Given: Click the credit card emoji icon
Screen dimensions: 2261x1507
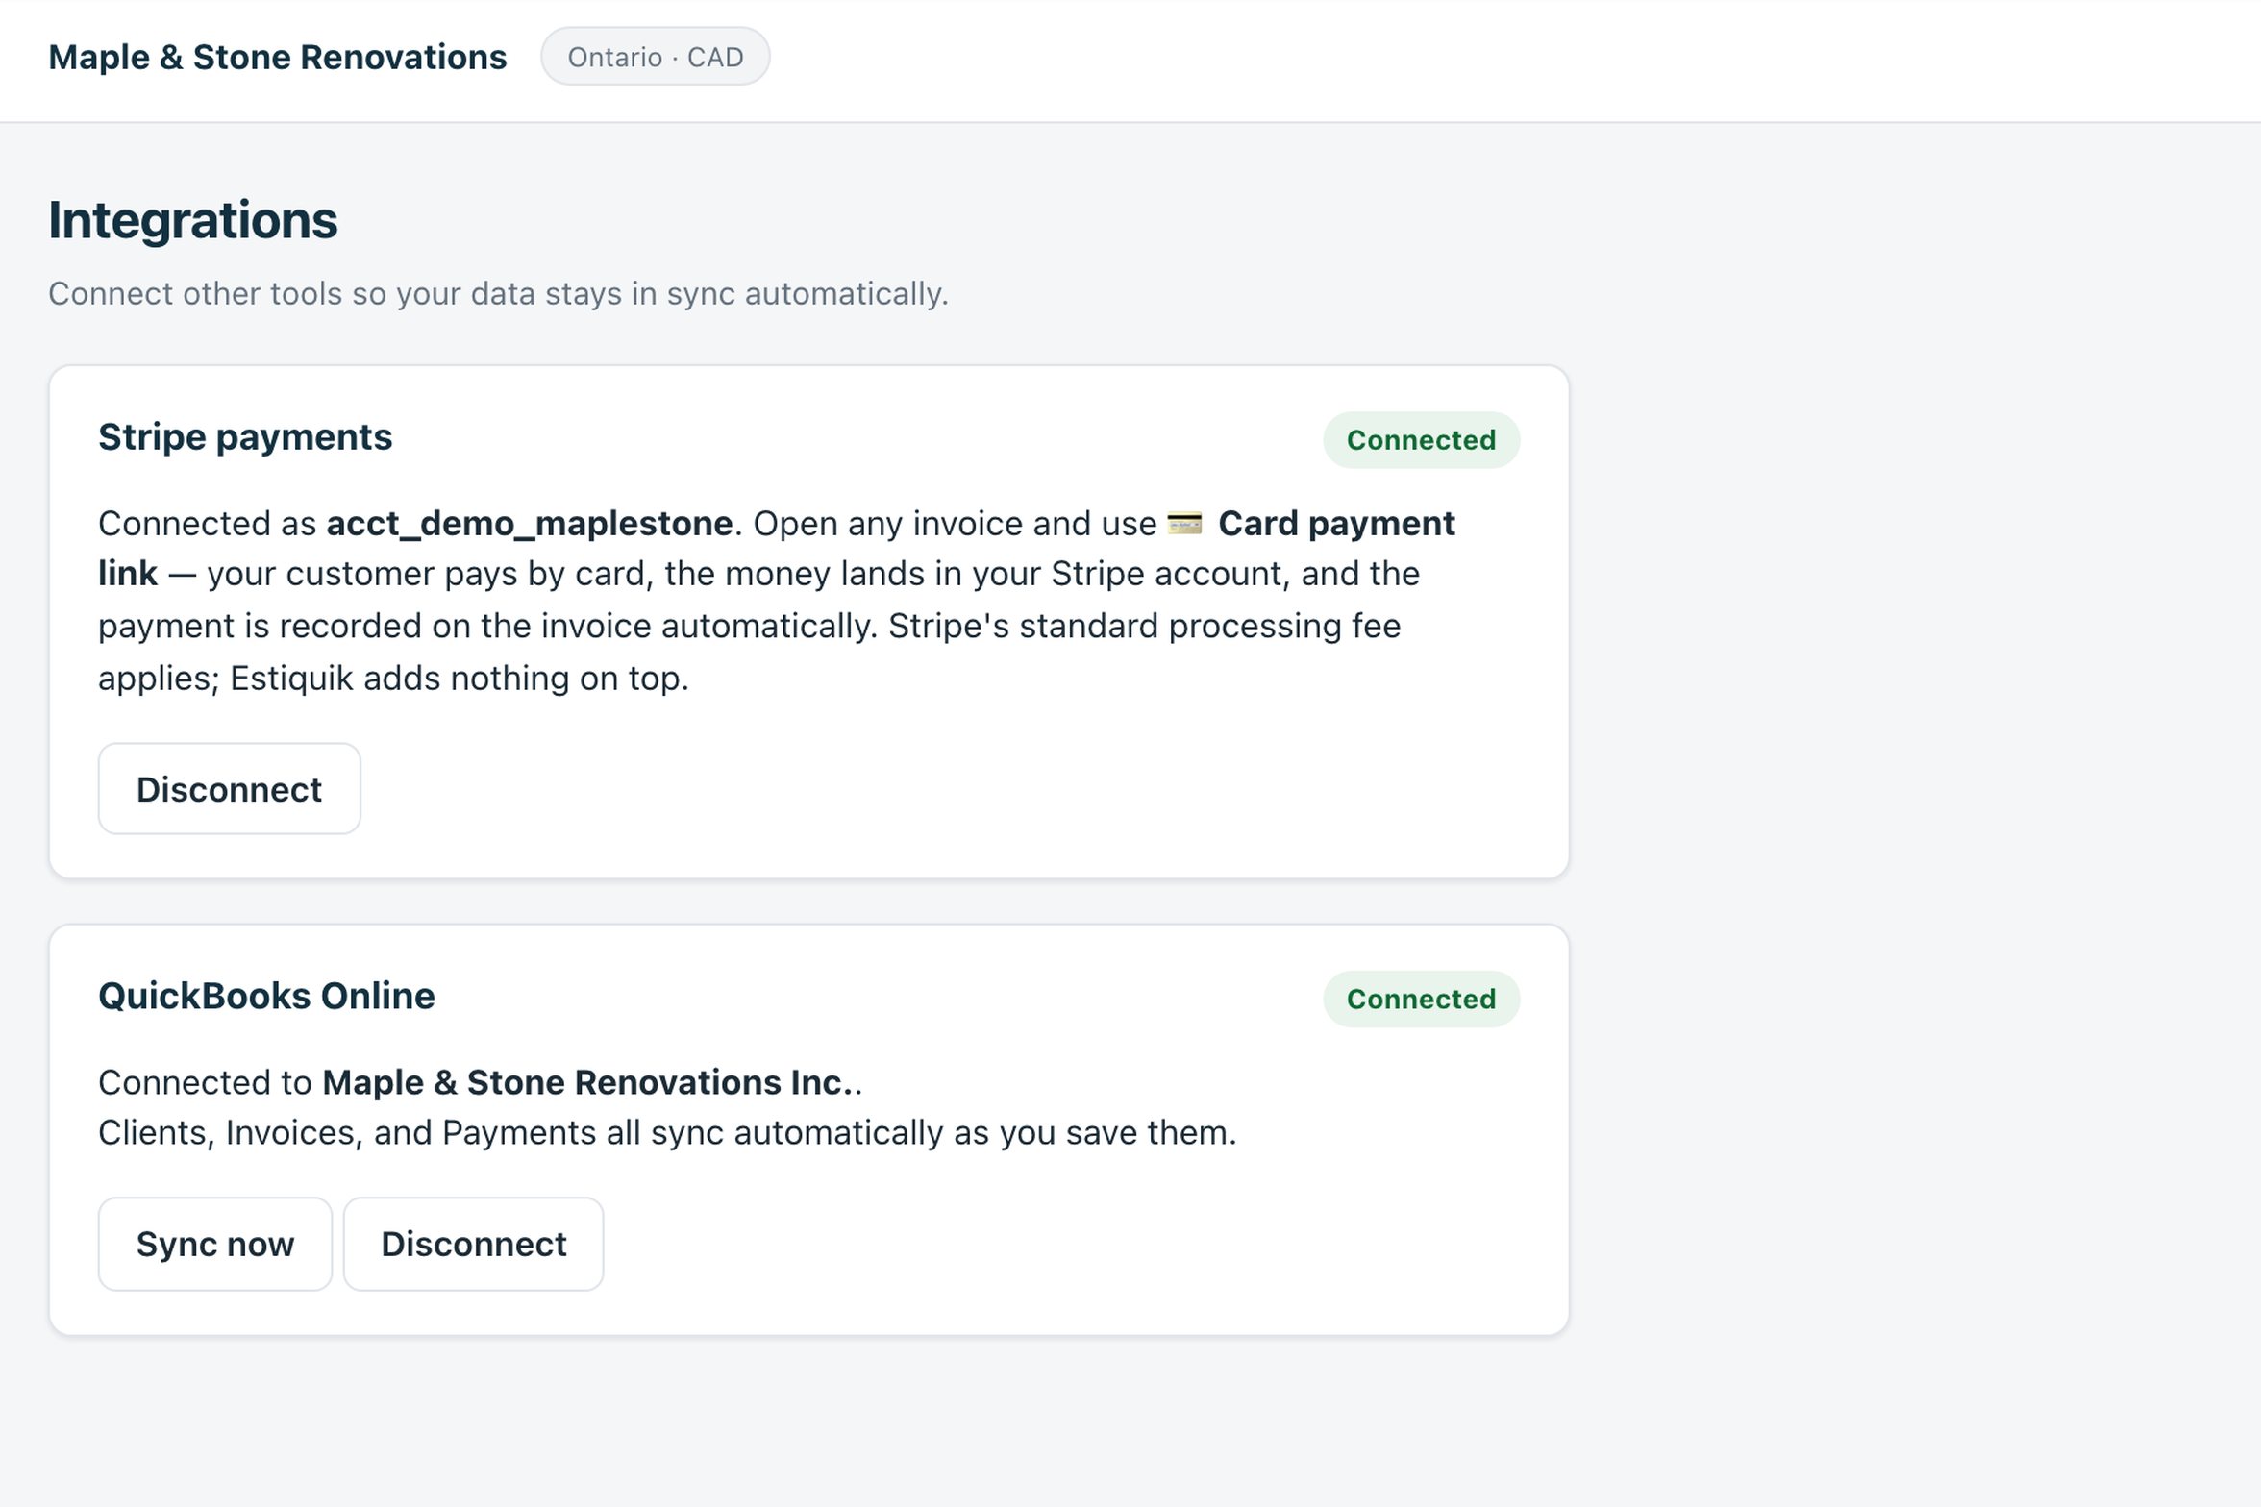Looking at the screenshot, I should tap(1184, 524).
